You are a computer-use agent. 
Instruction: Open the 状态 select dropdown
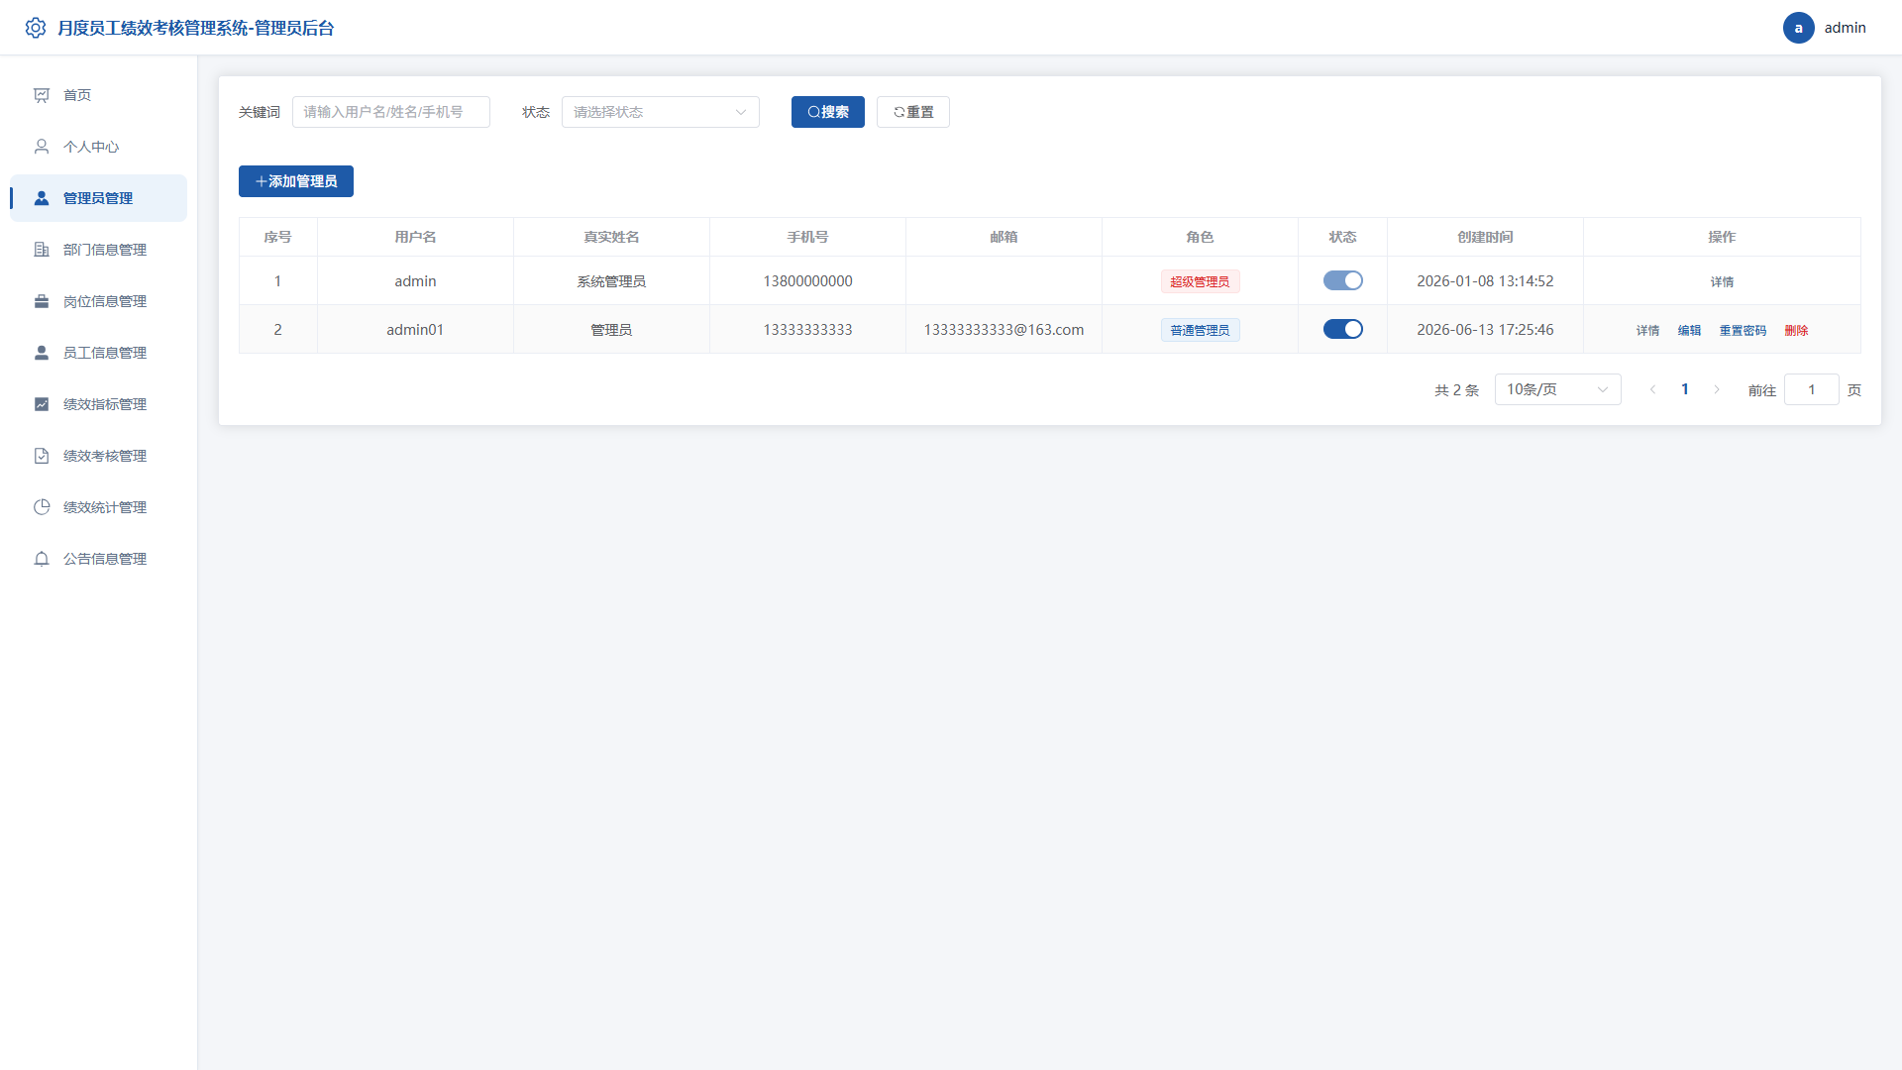(660, 112)
